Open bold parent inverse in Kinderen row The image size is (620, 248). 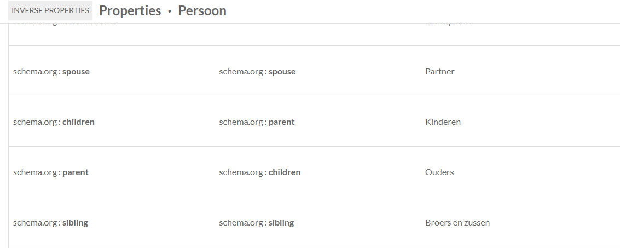(281, 122)
